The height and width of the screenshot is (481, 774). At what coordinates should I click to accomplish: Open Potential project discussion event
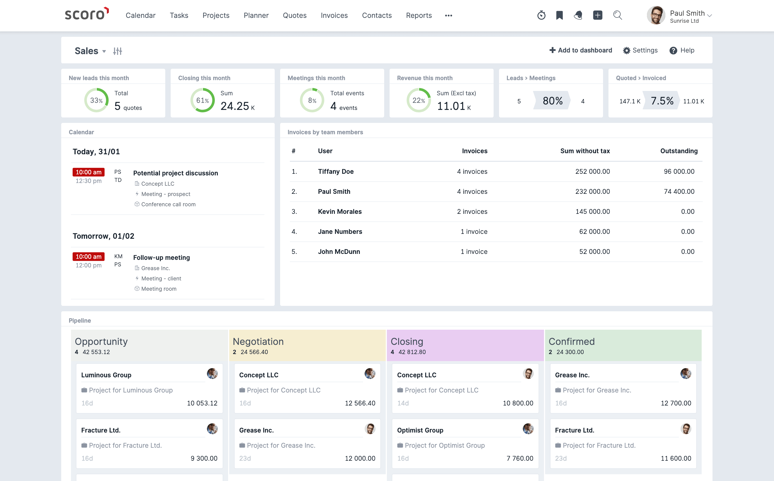click(176, 173)
